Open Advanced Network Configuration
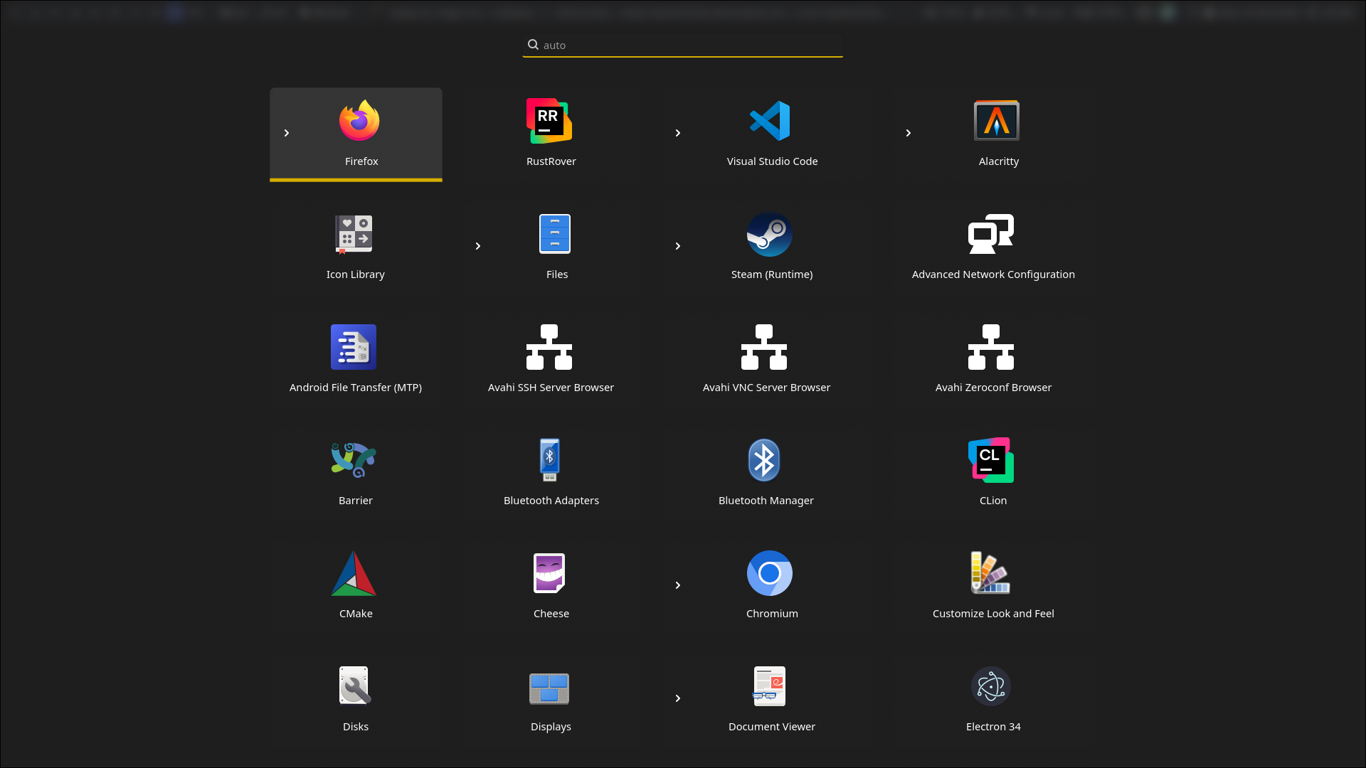1366x768 pixels. click(990, 235)
